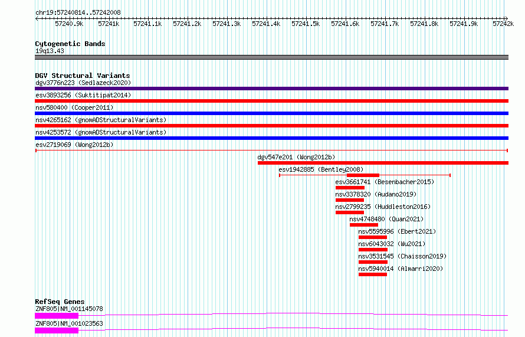Click the 57241.5k ruler tick label
525x337 pixels.
306,24
